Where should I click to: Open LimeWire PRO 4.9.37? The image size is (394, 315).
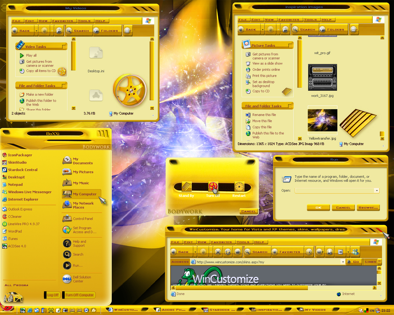(21, 224)
